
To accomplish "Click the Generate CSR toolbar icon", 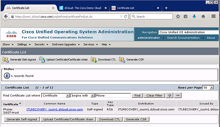I will tap(122, 60).
